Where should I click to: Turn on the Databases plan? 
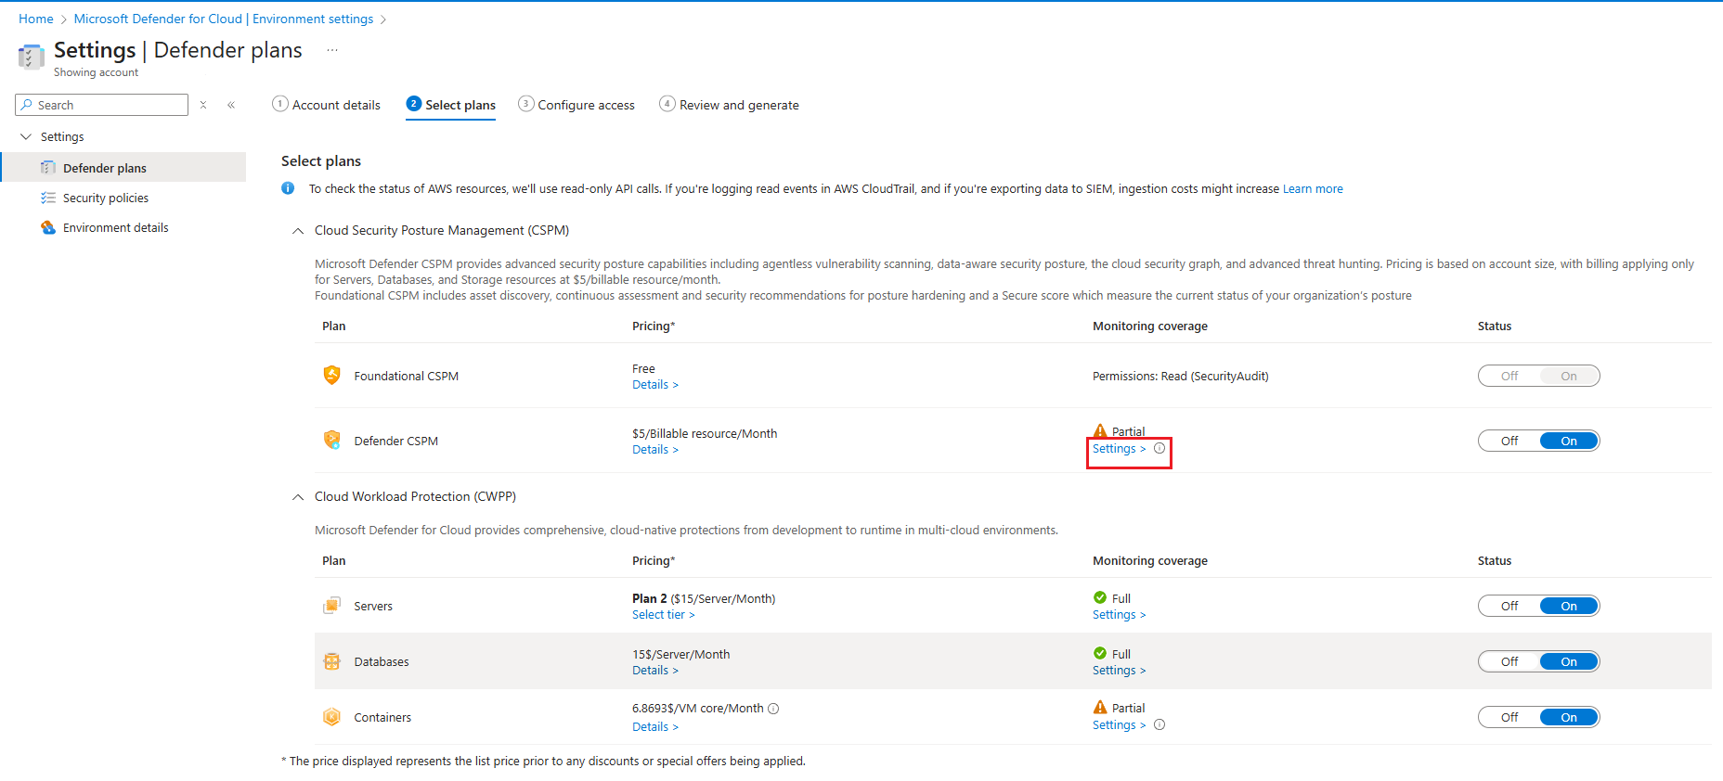coord(1569,661)
